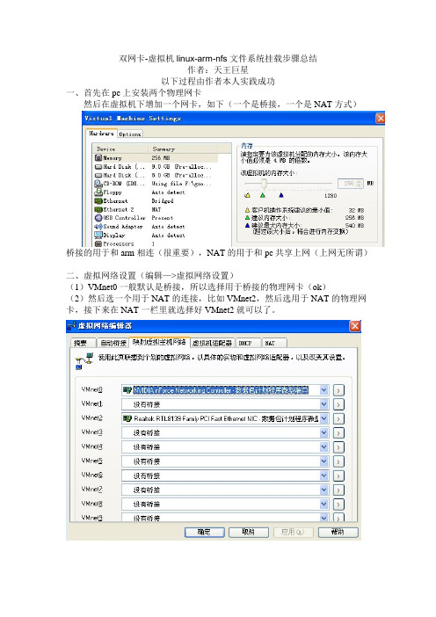Click the green recommended memory marker
The width and height of the screenshot is (436, 617).
(x=263, y=195)
